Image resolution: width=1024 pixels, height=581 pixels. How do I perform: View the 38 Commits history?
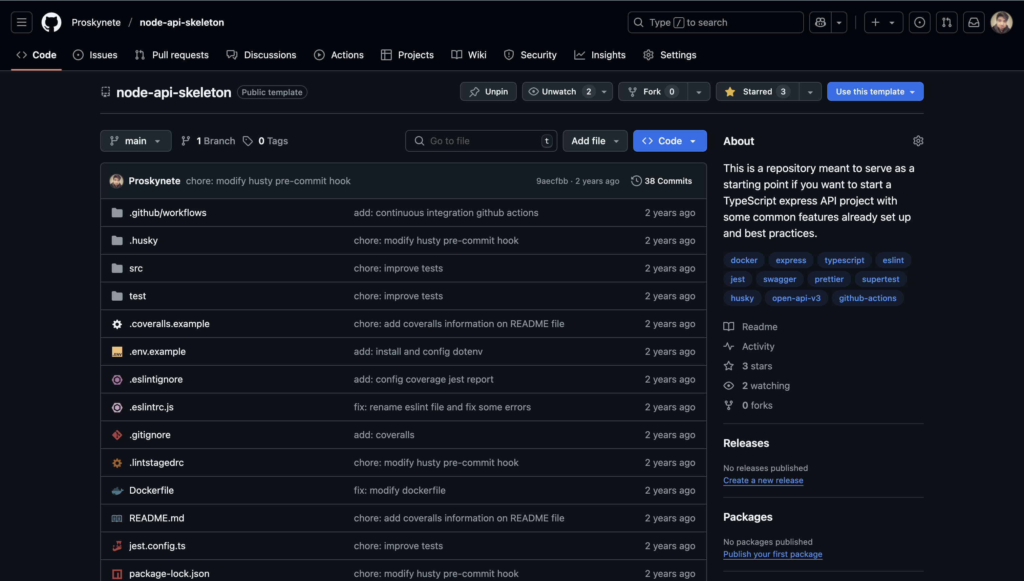(x=662, y=181)
